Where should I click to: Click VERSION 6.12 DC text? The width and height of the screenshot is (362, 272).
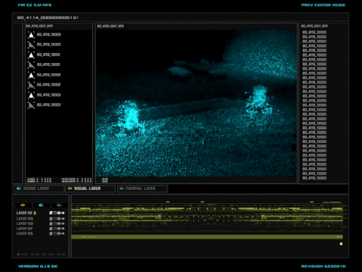(x=38, y=266)
